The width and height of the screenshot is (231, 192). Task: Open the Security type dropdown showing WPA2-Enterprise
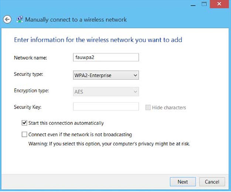(106, 75)
